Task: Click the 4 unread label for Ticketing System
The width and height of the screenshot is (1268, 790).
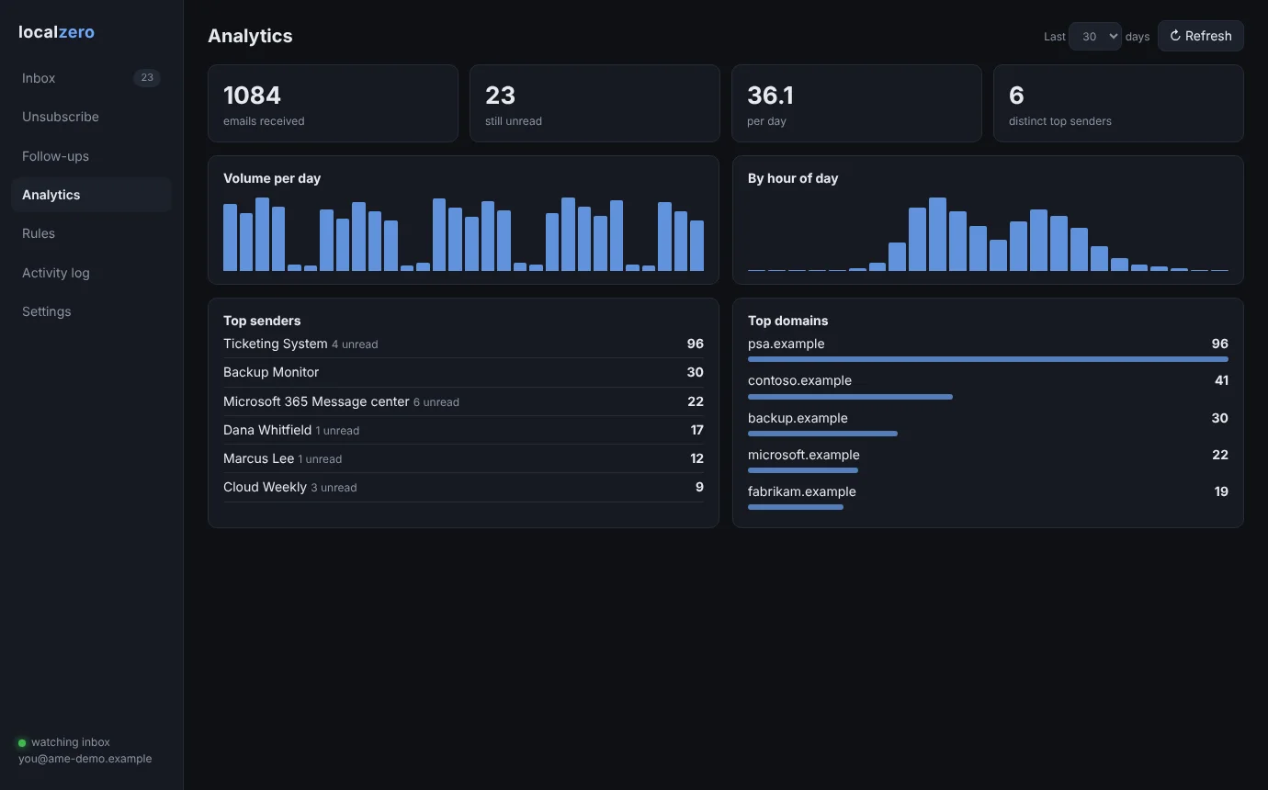Action: (x=355, y=344)
